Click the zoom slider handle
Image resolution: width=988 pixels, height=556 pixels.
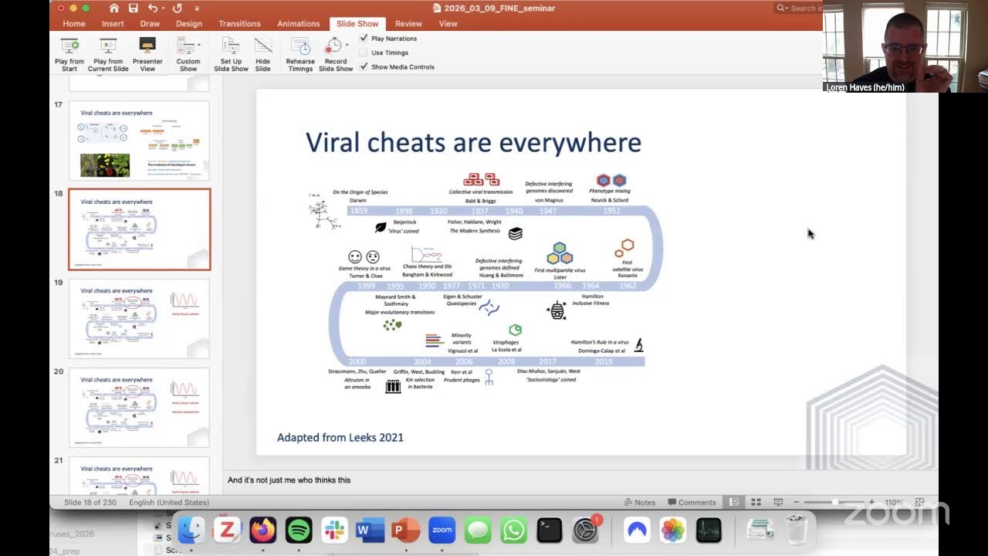click(834, 502)
